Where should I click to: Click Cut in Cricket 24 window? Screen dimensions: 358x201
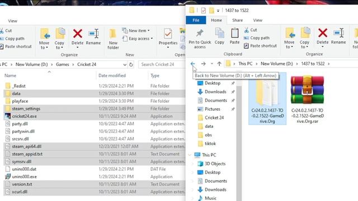tap(6, 31)
